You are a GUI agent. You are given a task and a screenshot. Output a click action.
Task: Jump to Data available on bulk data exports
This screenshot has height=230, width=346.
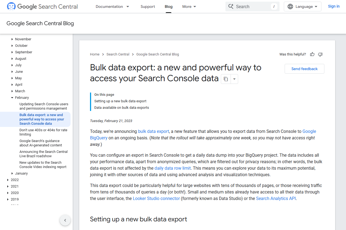coord(122,108)
